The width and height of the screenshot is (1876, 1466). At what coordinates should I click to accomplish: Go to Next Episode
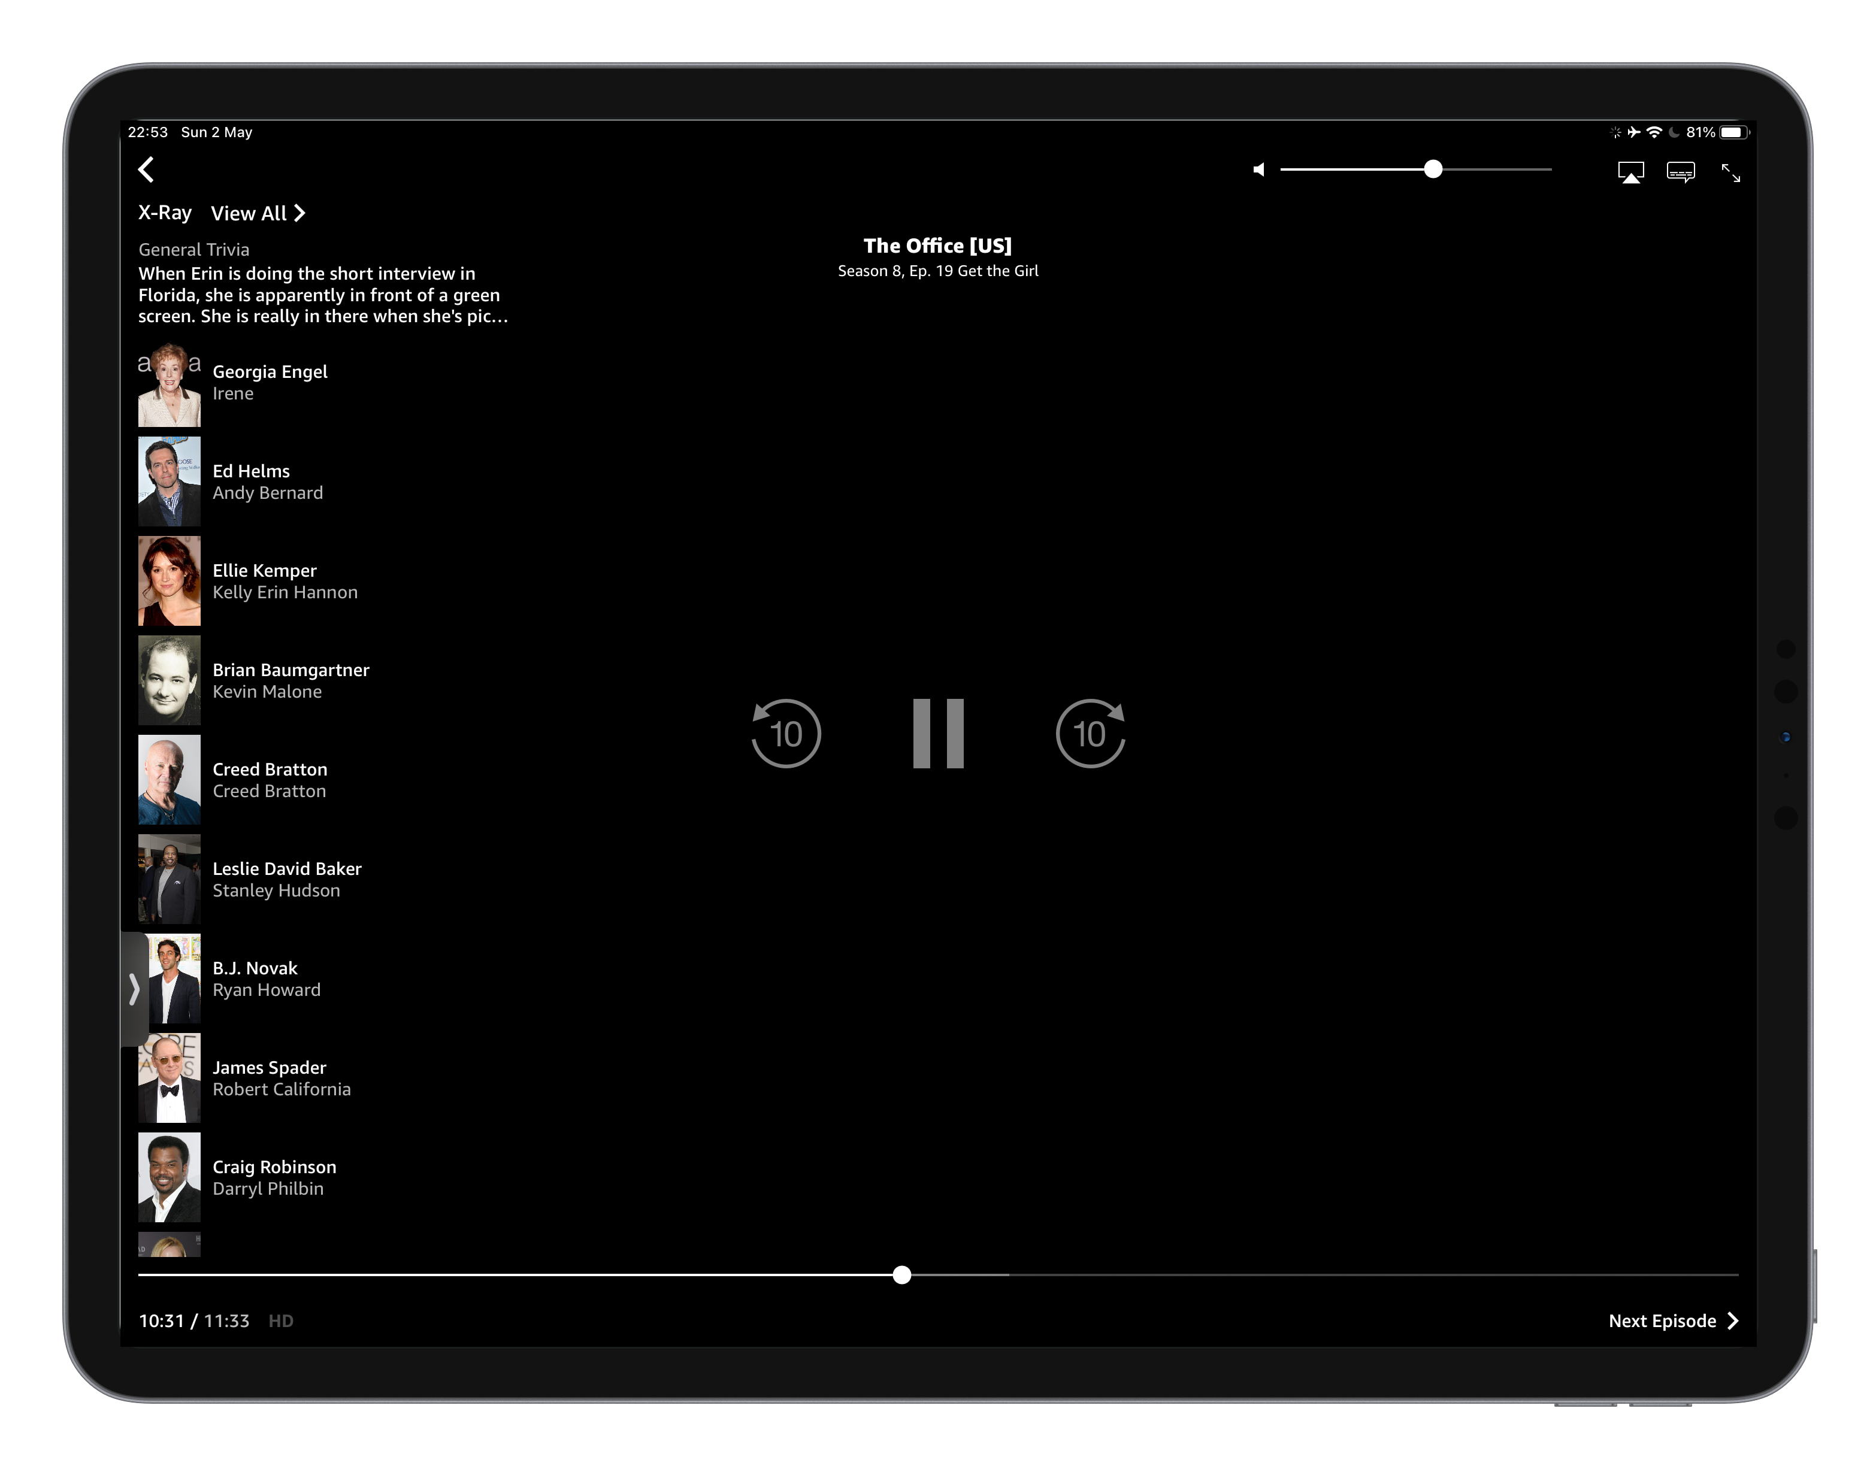coord(1674,1321)
